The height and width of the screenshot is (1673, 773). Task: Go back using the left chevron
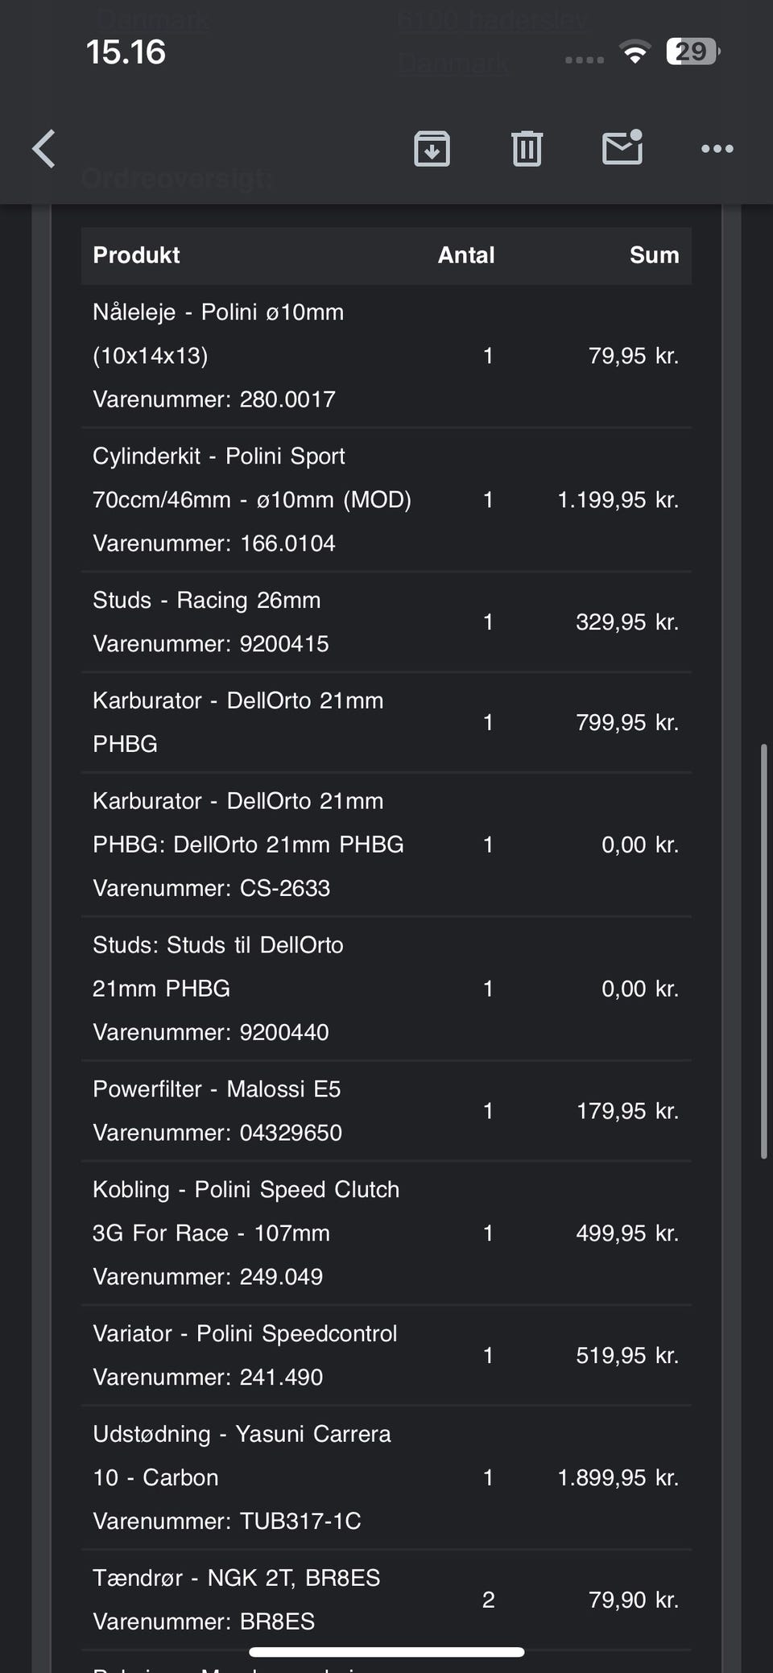coord(44,149)
